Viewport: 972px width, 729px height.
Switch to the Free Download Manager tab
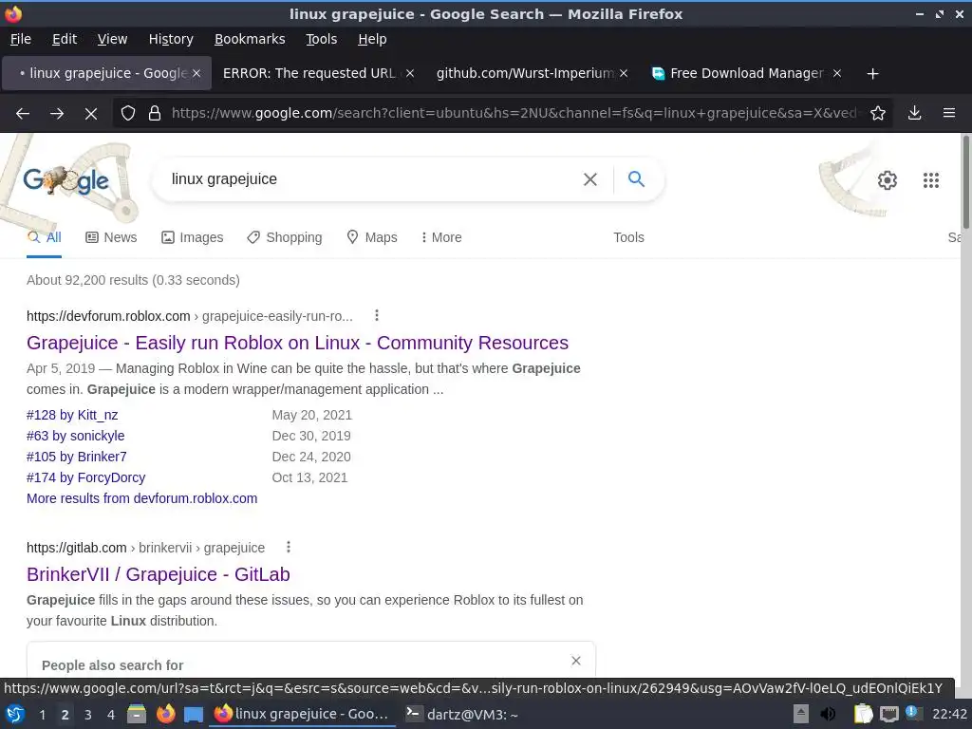746,73
